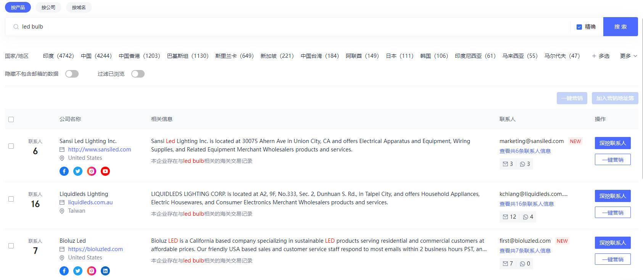Open the 多选 multi-select country option
This screenshot has height=280, width=643.
(x=601, y=56)
